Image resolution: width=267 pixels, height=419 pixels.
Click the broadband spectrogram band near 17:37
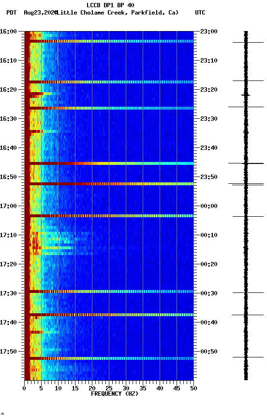(109, 315)
